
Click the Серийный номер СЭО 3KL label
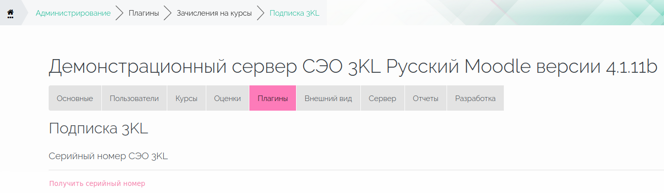point(108,156)
